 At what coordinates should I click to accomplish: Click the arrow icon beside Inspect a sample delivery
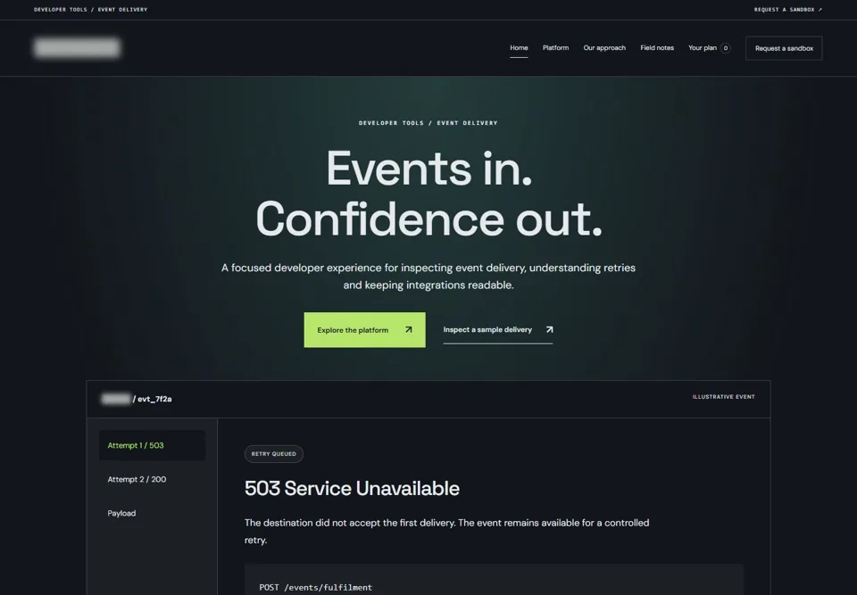coord(549,329)
